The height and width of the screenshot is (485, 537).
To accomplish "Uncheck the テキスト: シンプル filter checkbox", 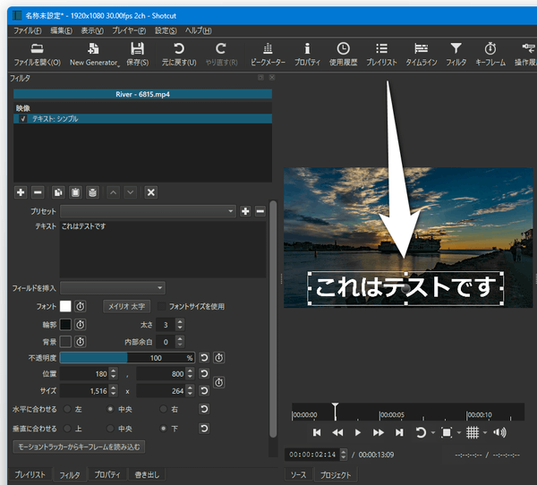I will (x=23, y=119).
